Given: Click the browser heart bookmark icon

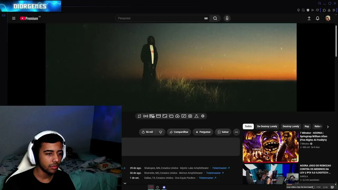Looking at the screenshot, I should point(317,10).
